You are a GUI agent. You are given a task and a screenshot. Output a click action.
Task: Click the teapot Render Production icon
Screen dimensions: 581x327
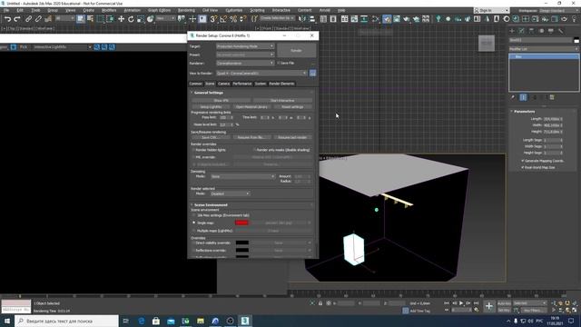click(x=407, y=19)
